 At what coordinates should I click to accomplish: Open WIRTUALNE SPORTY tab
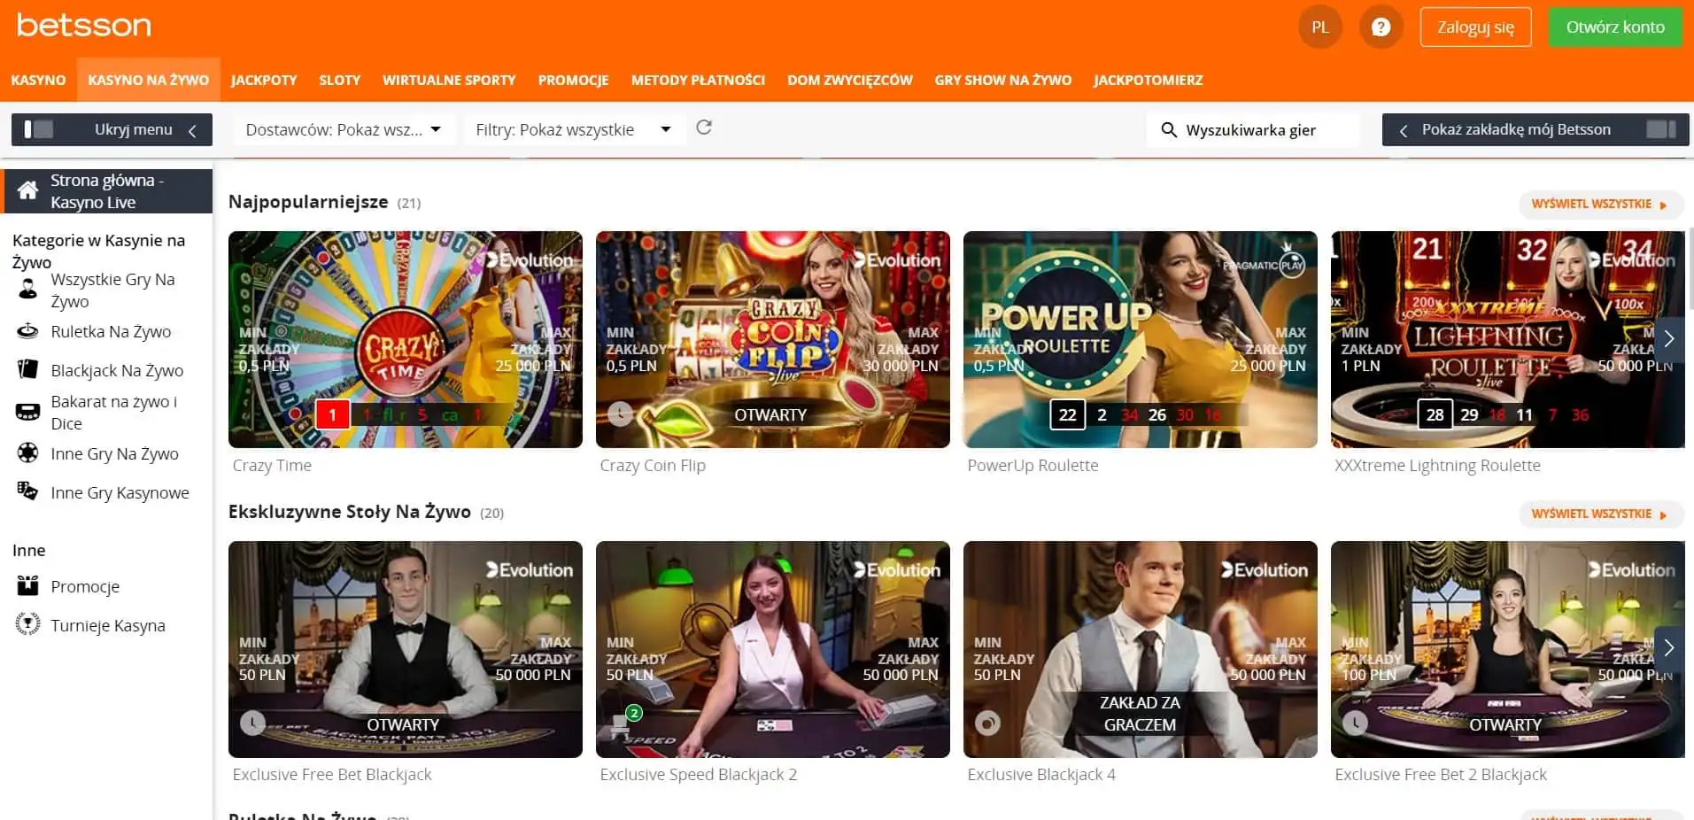coord(449,80)
